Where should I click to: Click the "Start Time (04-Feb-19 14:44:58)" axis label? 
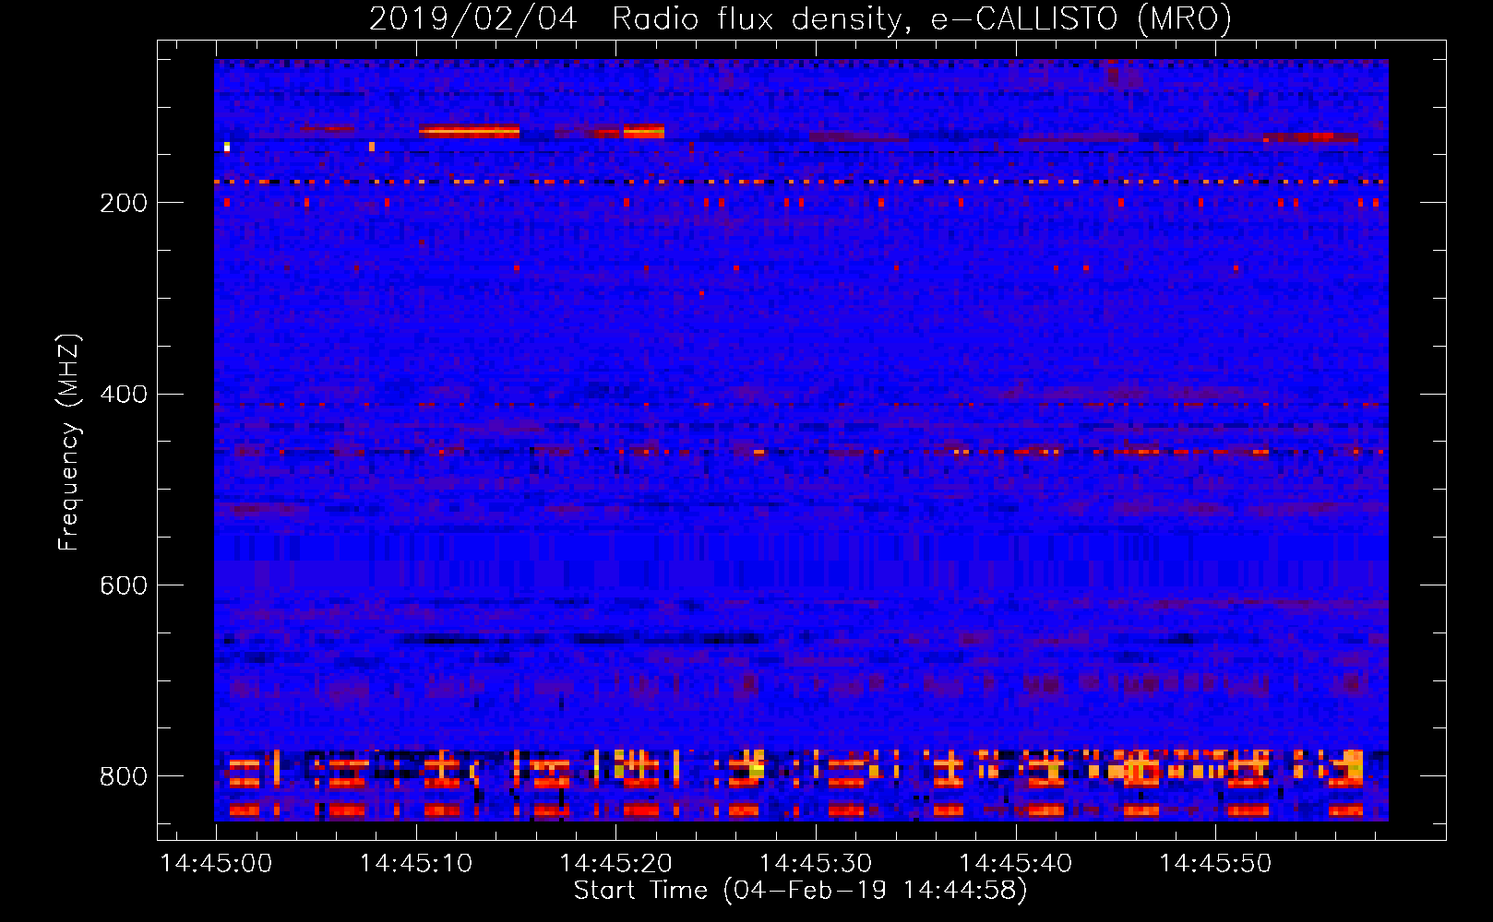[800, 891]
